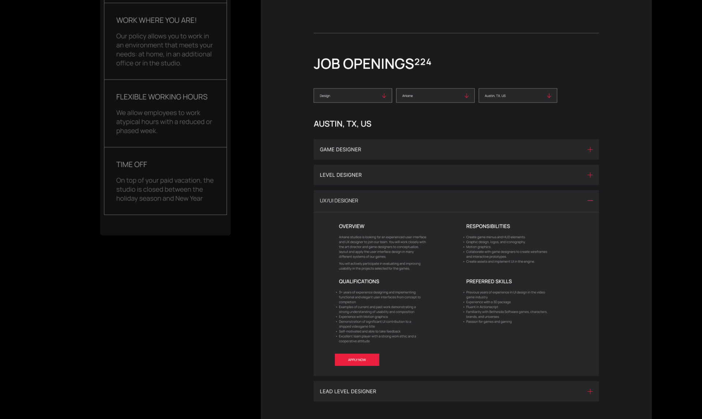Image resolution: width=702 pixels, height=419 pixels.
Task: Click the red arrow icon on the Design filter
Action: (x=384, y=95)
